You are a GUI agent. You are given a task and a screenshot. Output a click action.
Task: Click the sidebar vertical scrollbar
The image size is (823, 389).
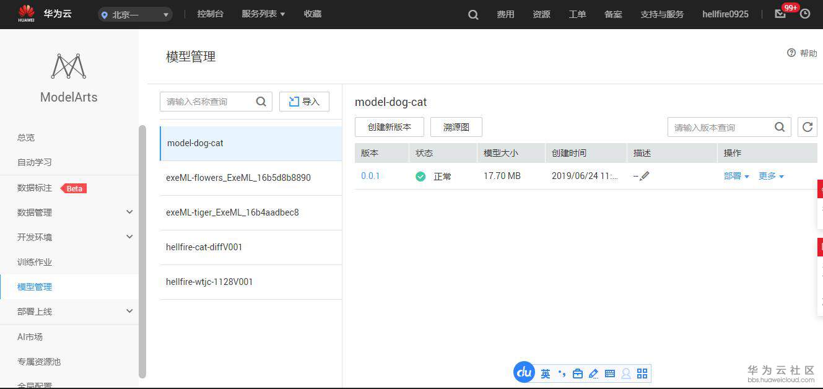(142, 251)
